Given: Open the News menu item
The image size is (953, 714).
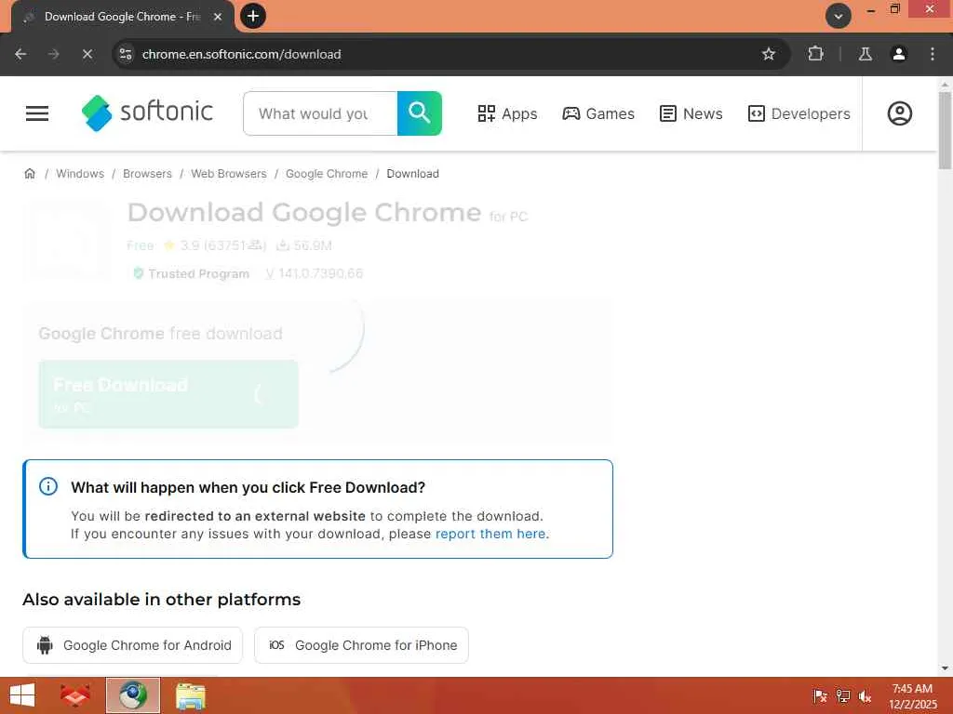Looking at the screenshot, I should pos(691,113).
